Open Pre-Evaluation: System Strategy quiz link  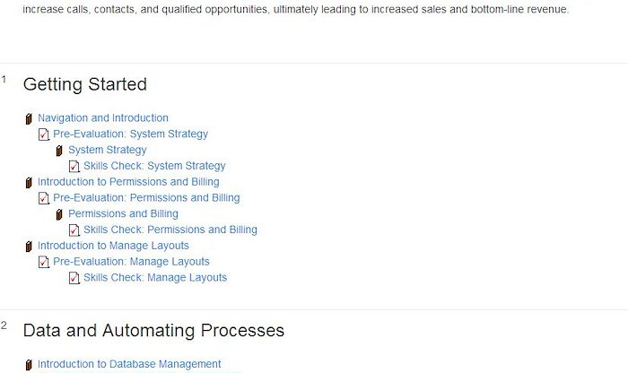coord(131,134)
